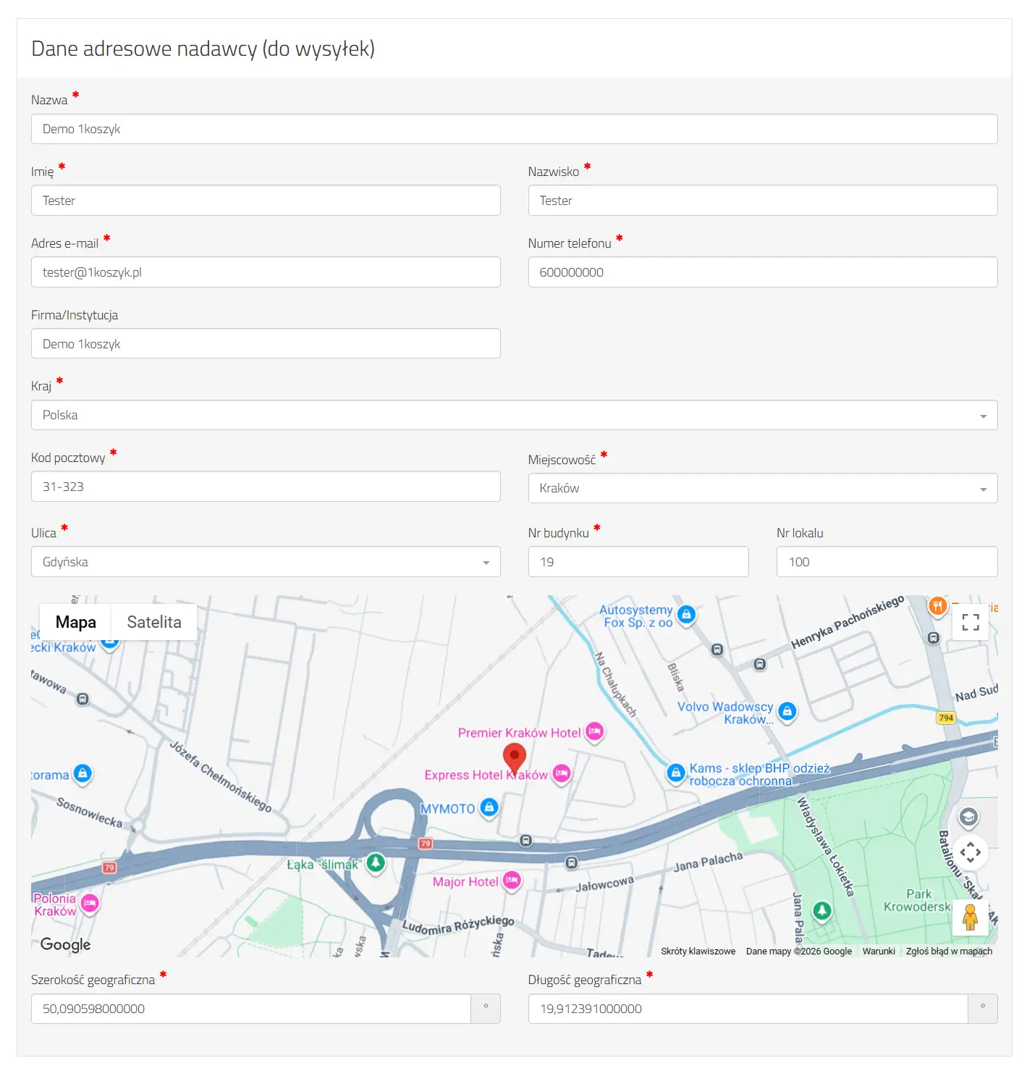Select the Major Hotel marker
This screenshot has height=1071, width=1027.
(512, 881)
